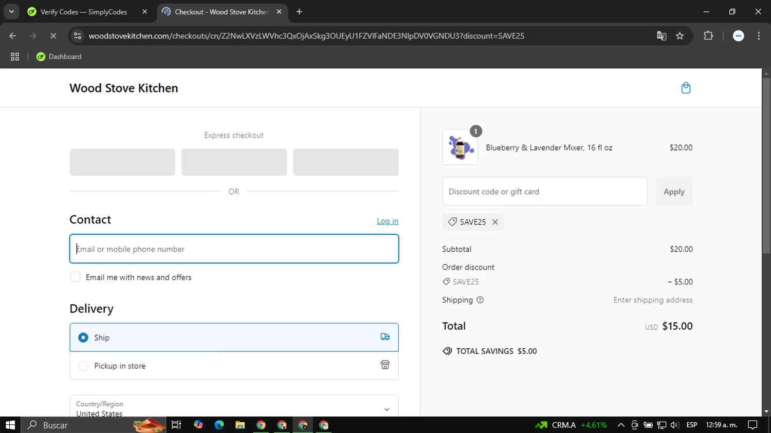Click the Wood Stove Kitchen store title
This screenshot has width=771, height=433.
pos(124,88)
